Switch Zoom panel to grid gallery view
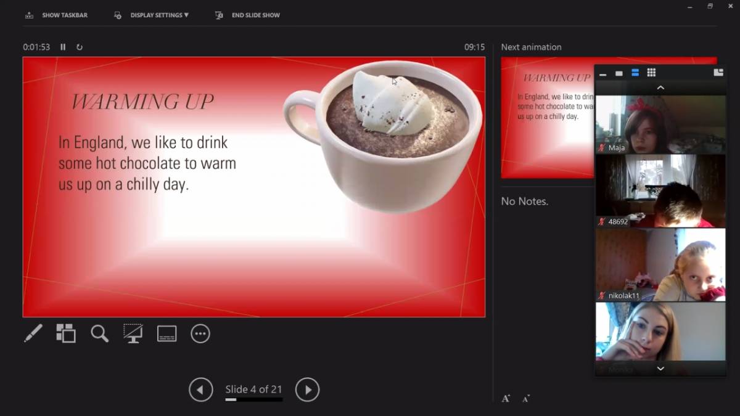The width and height of the screenshot is (740, 416). [x=651, y=73]
